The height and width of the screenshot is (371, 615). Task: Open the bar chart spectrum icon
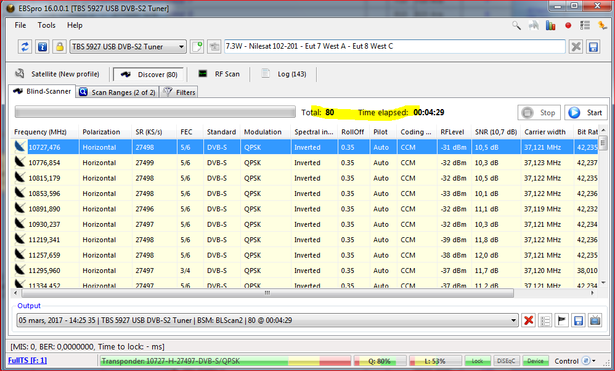coord(551,25)
